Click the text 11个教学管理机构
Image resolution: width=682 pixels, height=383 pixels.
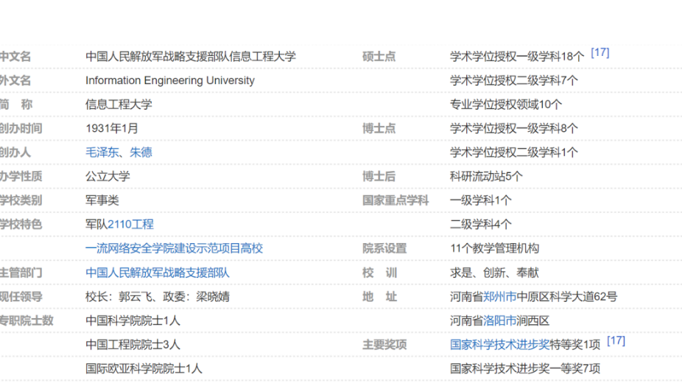[494, 248]
